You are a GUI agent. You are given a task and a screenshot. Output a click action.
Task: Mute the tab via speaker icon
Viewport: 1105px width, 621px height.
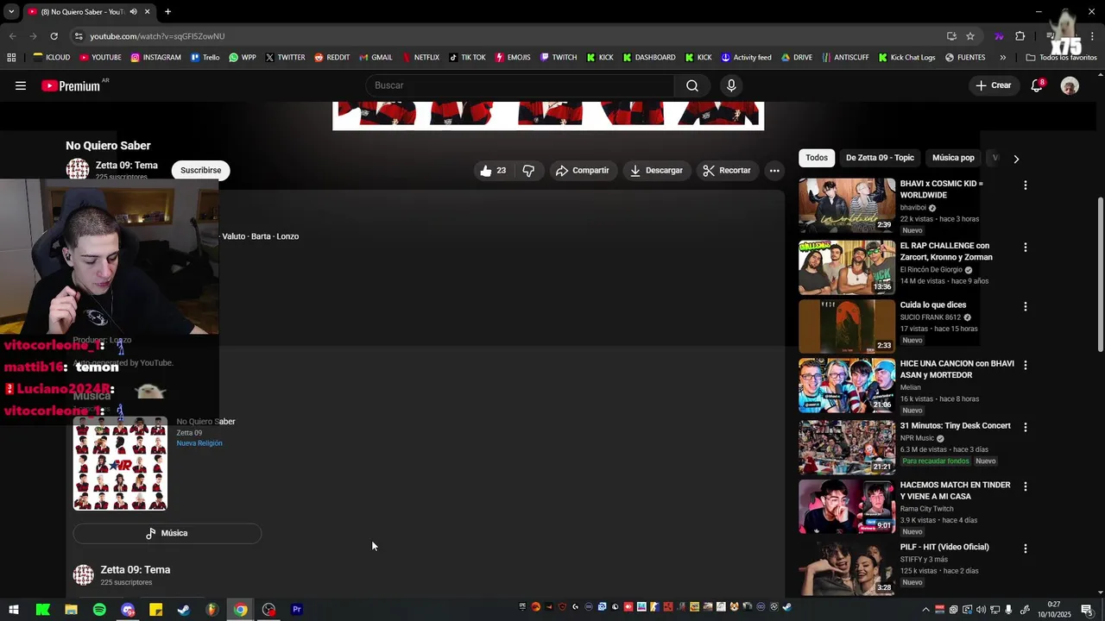click(x=133, y=11)
